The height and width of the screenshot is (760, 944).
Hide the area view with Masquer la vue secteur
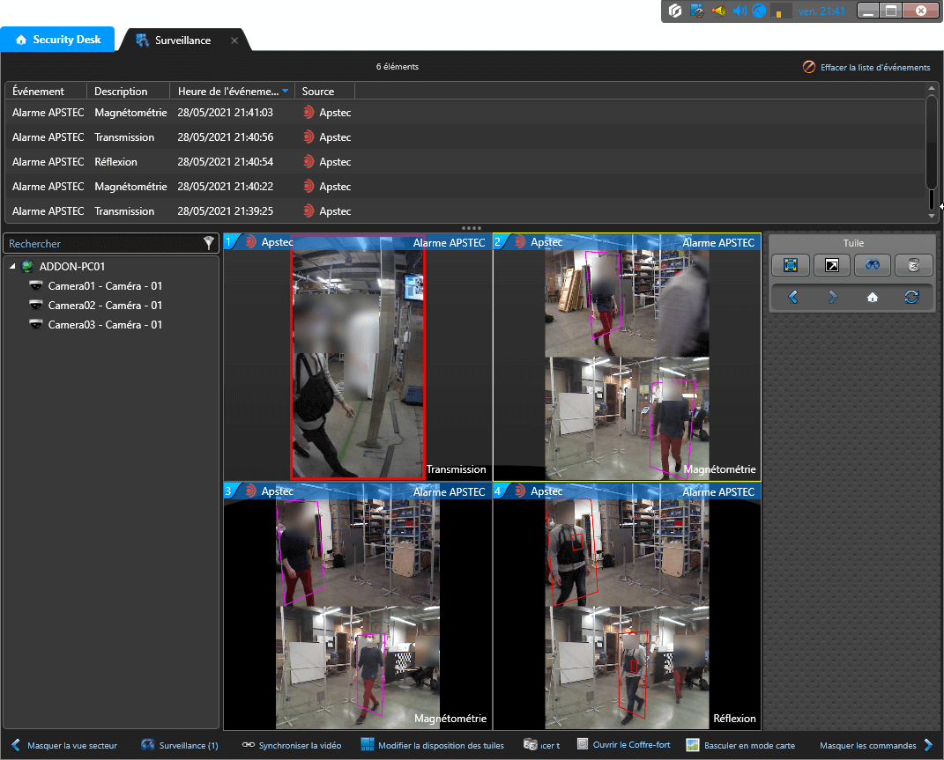63,745
